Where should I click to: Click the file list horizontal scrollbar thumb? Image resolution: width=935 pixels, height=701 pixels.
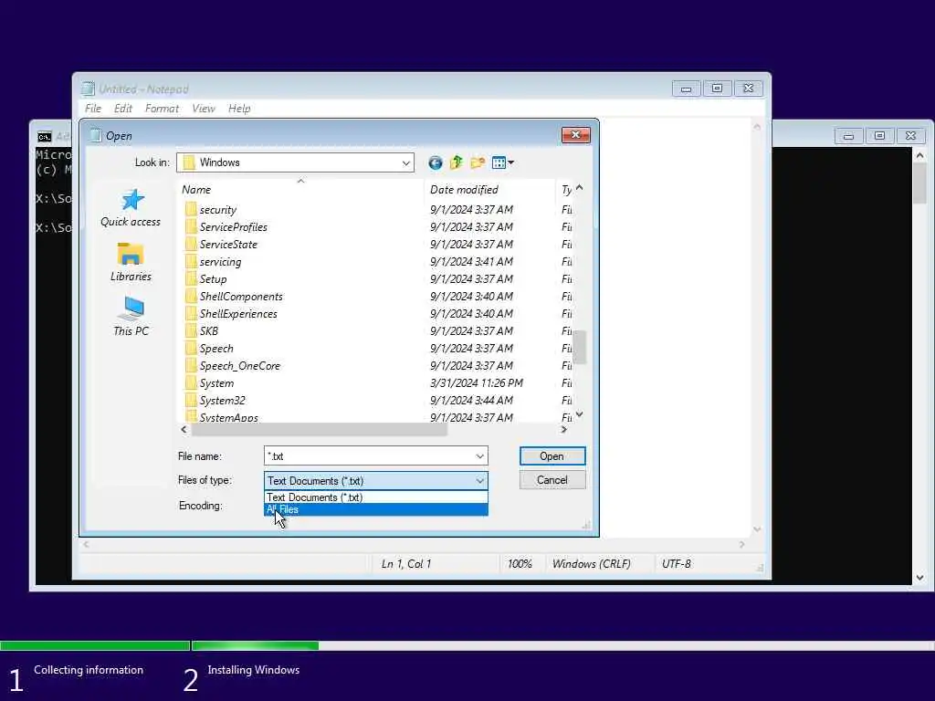click(319, 429)
